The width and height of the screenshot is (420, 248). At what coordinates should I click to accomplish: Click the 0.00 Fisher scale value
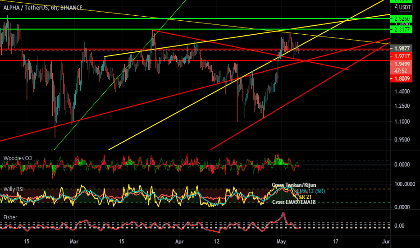[x=399, y=226]
